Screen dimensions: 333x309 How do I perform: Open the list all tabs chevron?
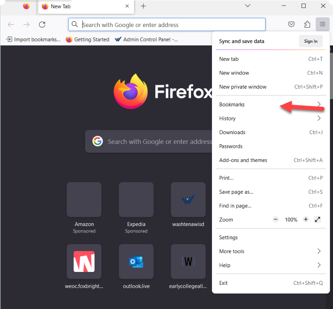[x=248, y=6]
